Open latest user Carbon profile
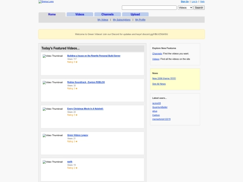Screen dimensions: 243x182 point(156,115)
